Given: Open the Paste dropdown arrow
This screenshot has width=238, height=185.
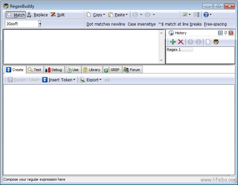Looking at the screenshot, I should [x=127, y=15].
